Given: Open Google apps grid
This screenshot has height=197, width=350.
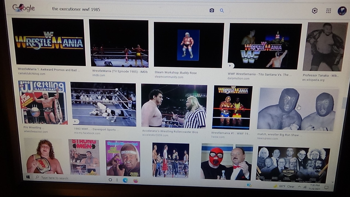Looking at the screenshot, I should [329, 11].
